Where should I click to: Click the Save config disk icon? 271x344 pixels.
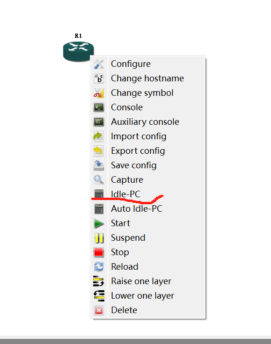tap(99, 165)
